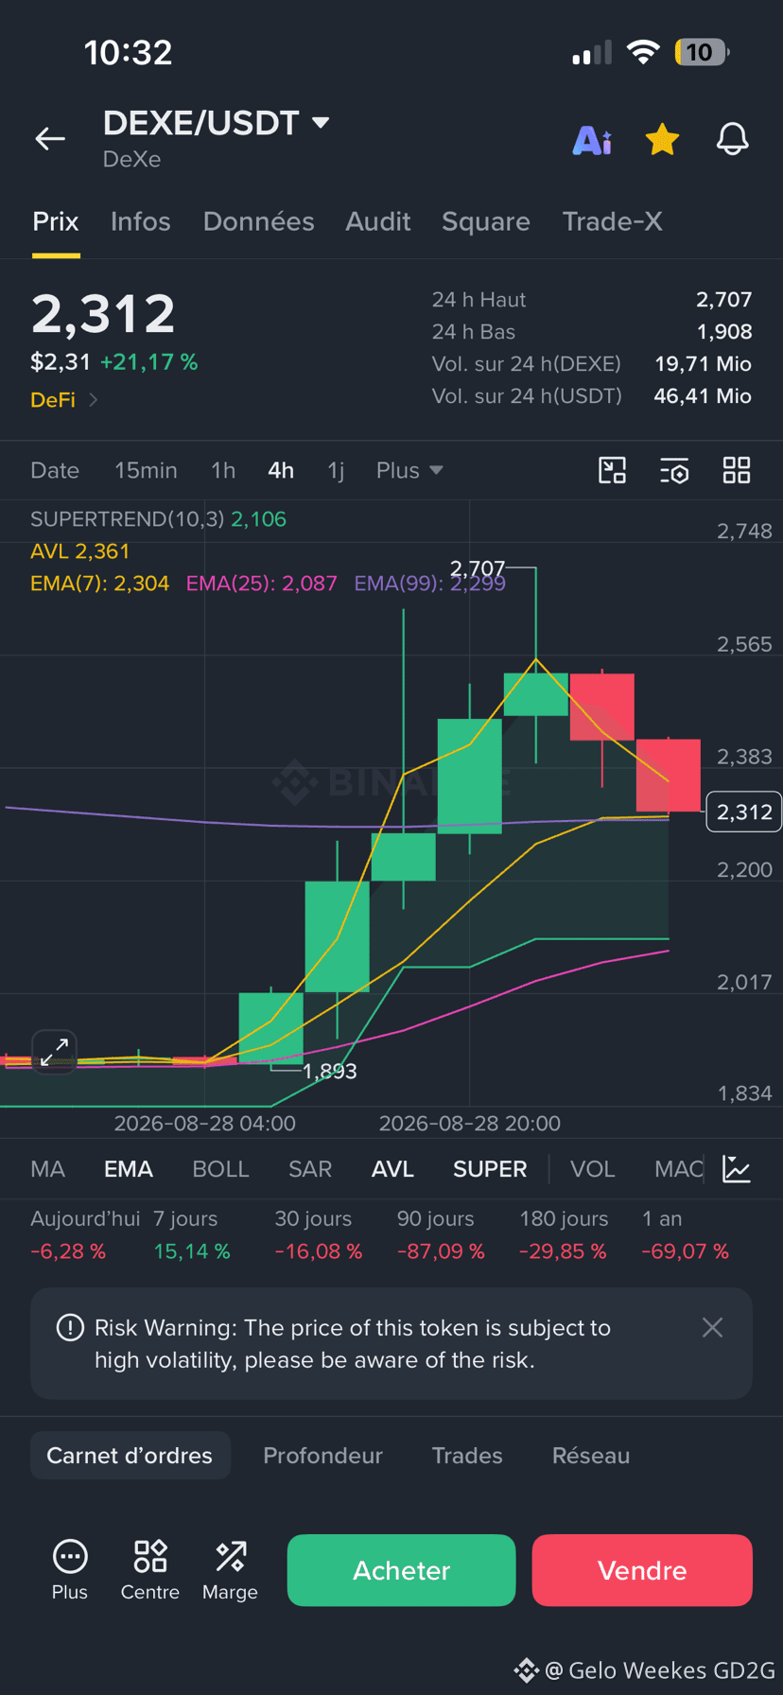Open the AI assistant icon
This screenshot has height=1695, width=783.
[x=593, y=140]
